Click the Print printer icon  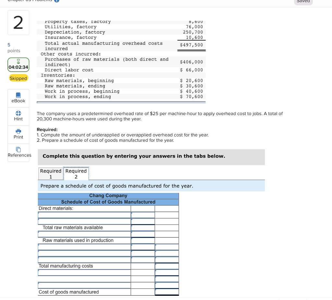pos(18,131)
